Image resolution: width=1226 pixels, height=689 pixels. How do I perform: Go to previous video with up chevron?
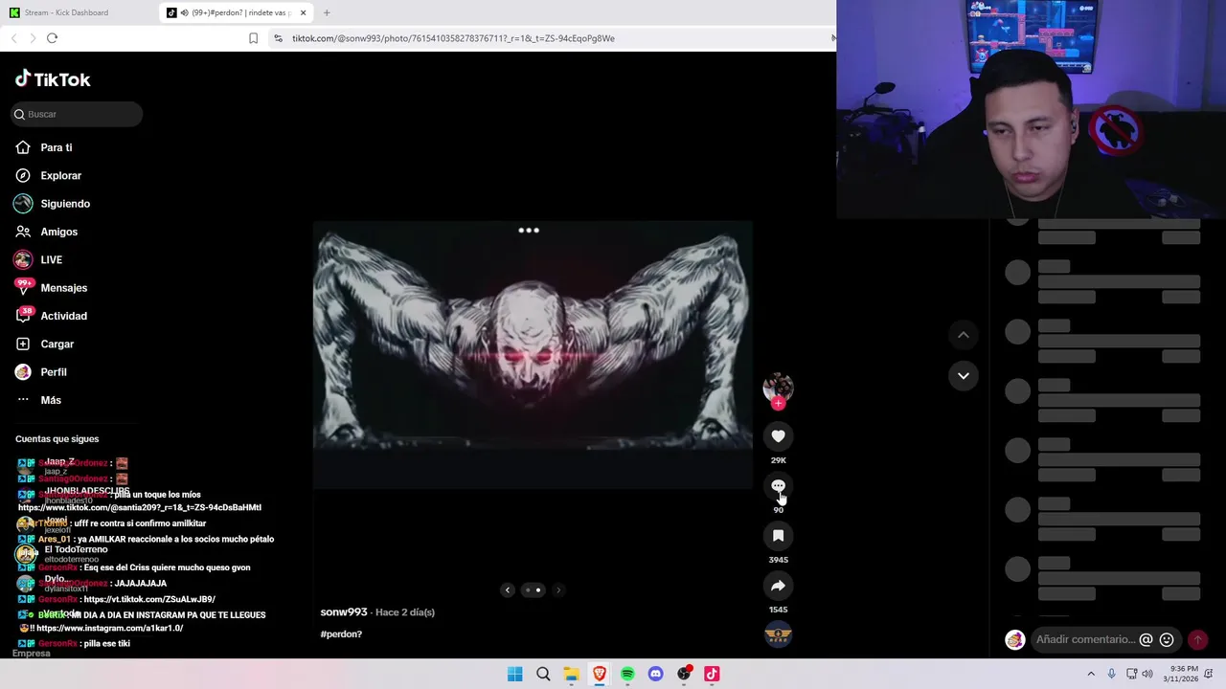click(x=964, y=335)
